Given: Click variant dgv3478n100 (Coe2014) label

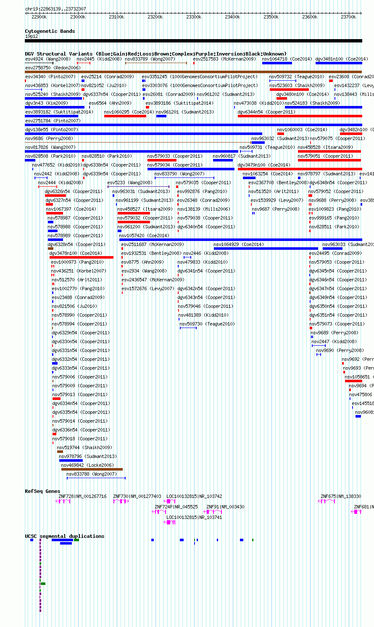Looking at the screenshot, I should point(76,253).
